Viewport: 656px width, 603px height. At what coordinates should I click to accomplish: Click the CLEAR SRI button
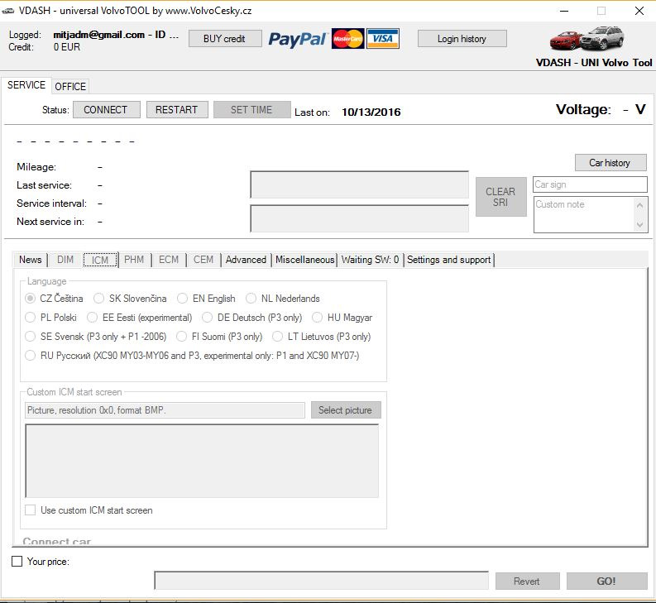tap(500, 197)
